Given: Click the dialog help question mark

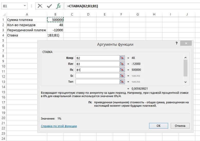Looking at the screenshot, I should click(x=177, y=44).
